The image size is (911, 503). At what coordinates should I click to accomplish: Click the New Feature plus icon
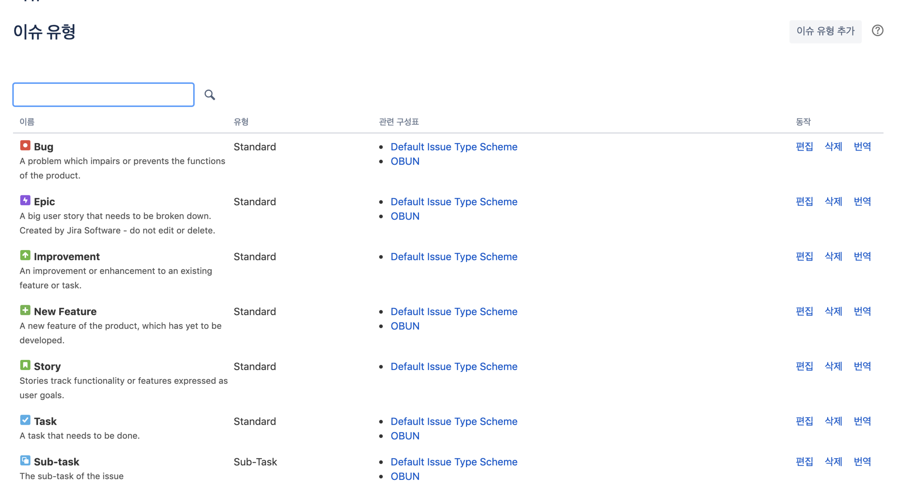(x=25, y=310)
